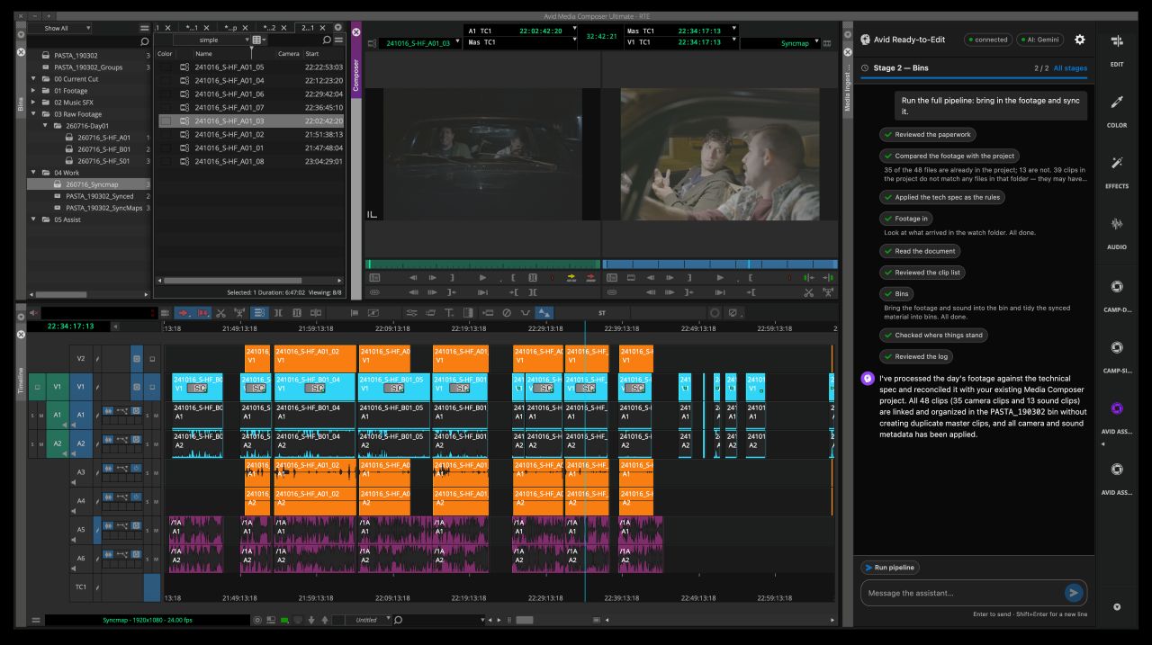1152x645 pixels.
Task: Open the Title tool T icon in timeline toolbar
Action: click(x=448, y=313)
